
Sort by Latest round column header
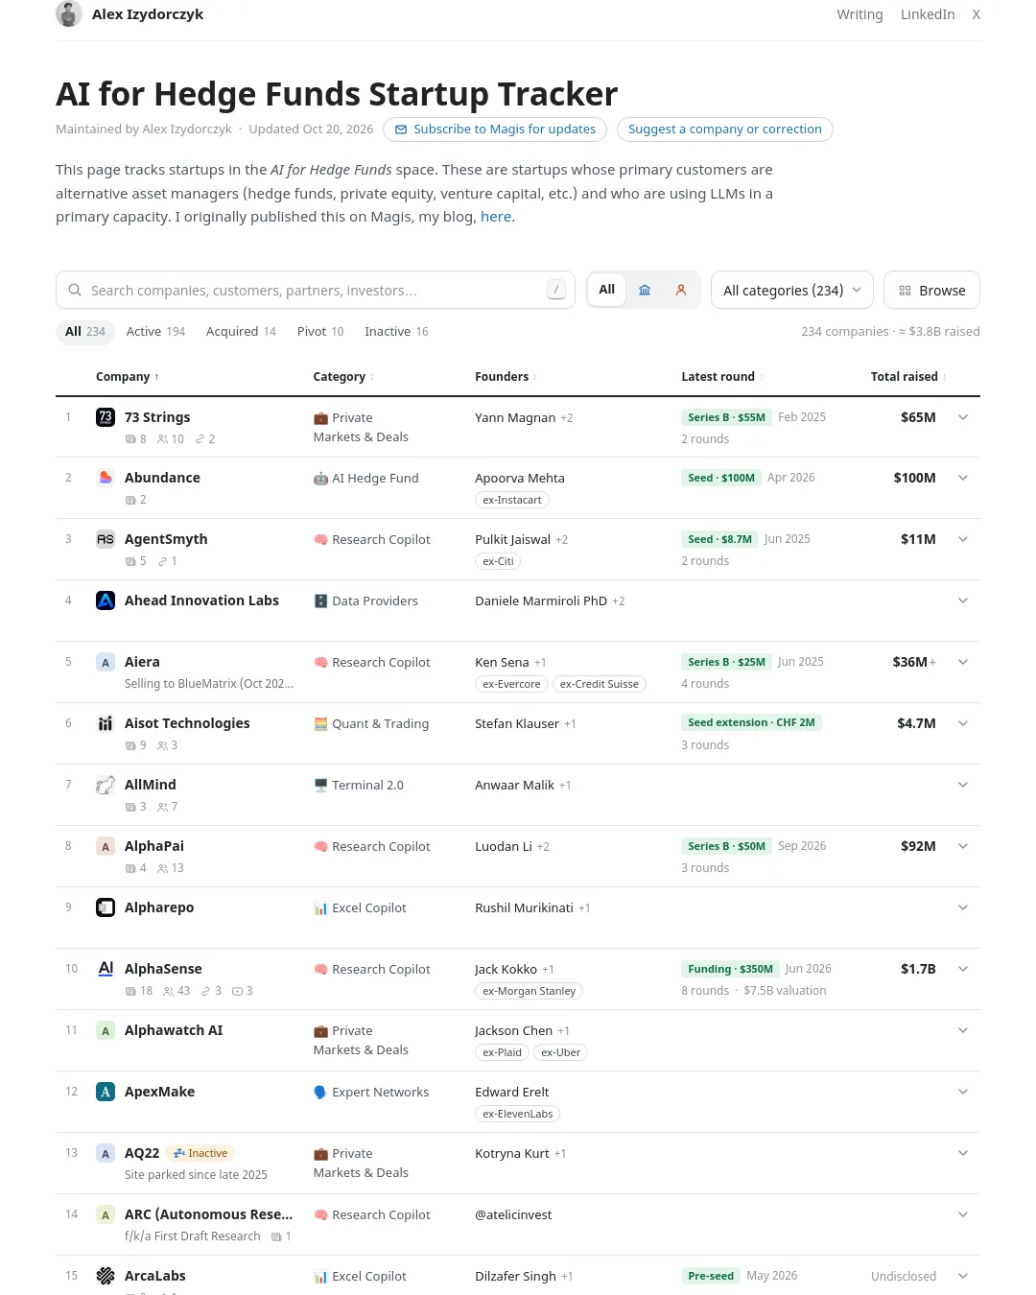(722, 377)
